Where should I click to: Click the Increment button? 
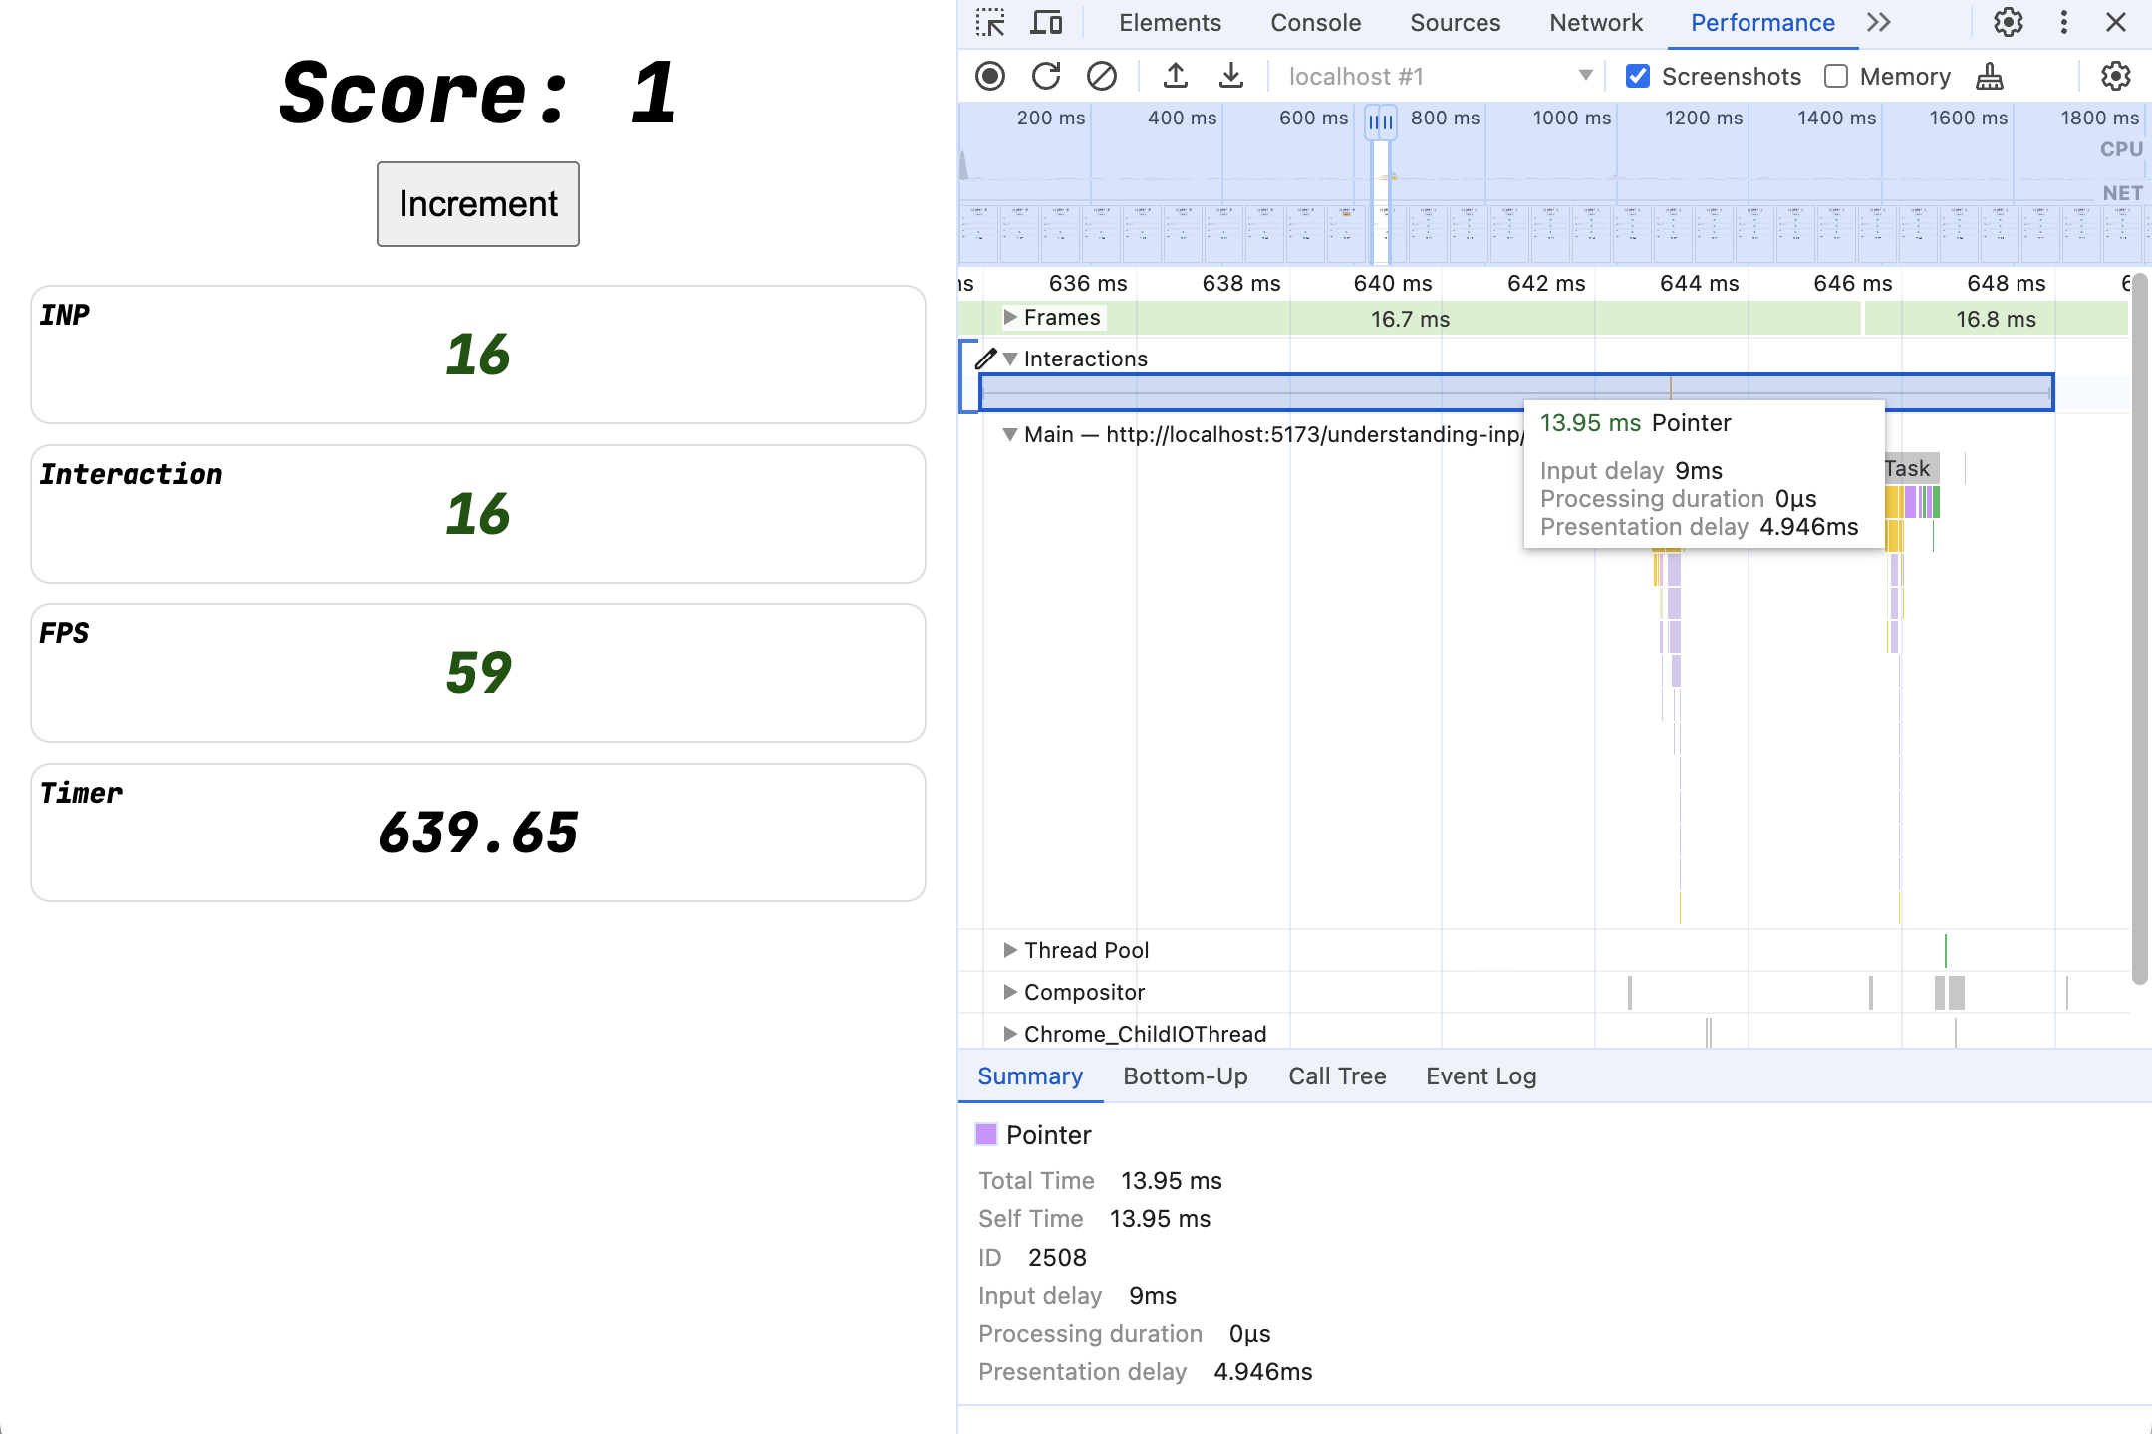click(479, 203)
